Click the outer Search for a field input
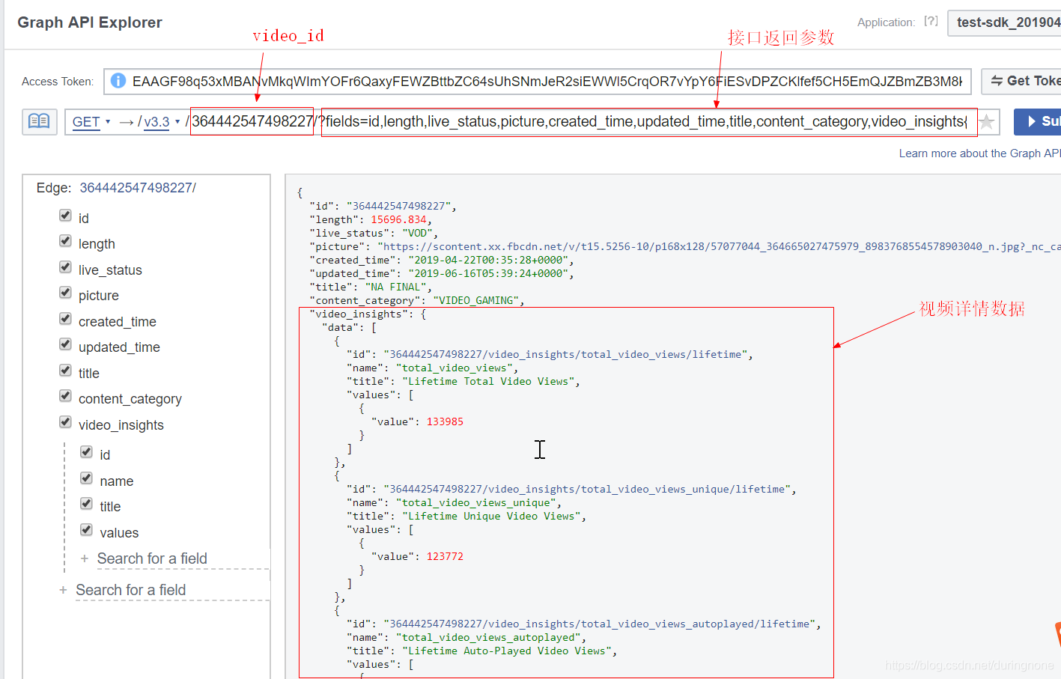The image size is (1061, 679). tap(172, 590)
